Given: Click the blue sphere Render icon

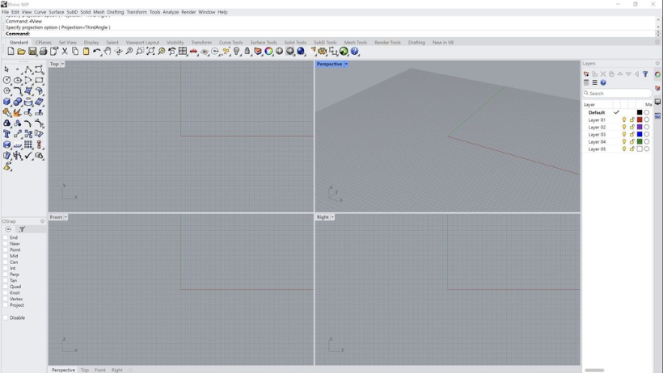Looking at the screenshot, I should [301, 51].
